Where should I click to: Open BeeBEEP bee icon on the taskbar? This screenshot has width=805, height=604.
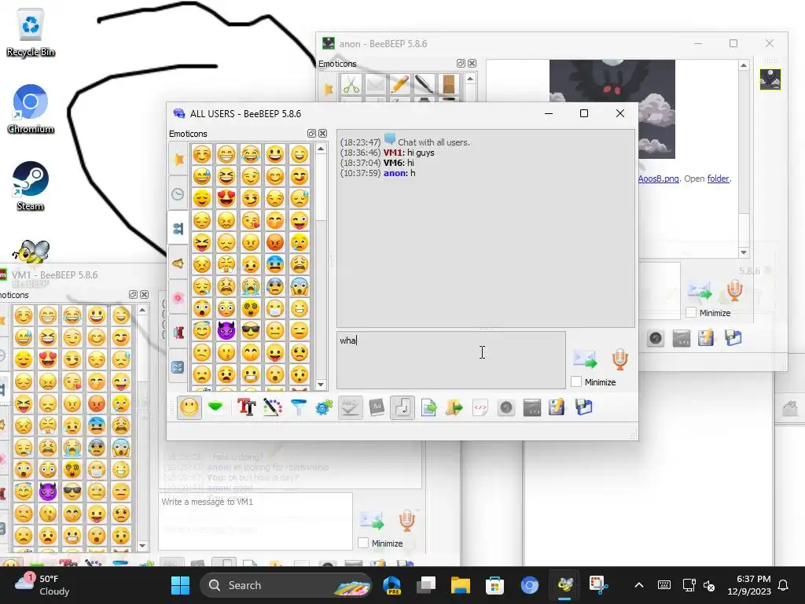pyautogui.click(x=564, y=585)
